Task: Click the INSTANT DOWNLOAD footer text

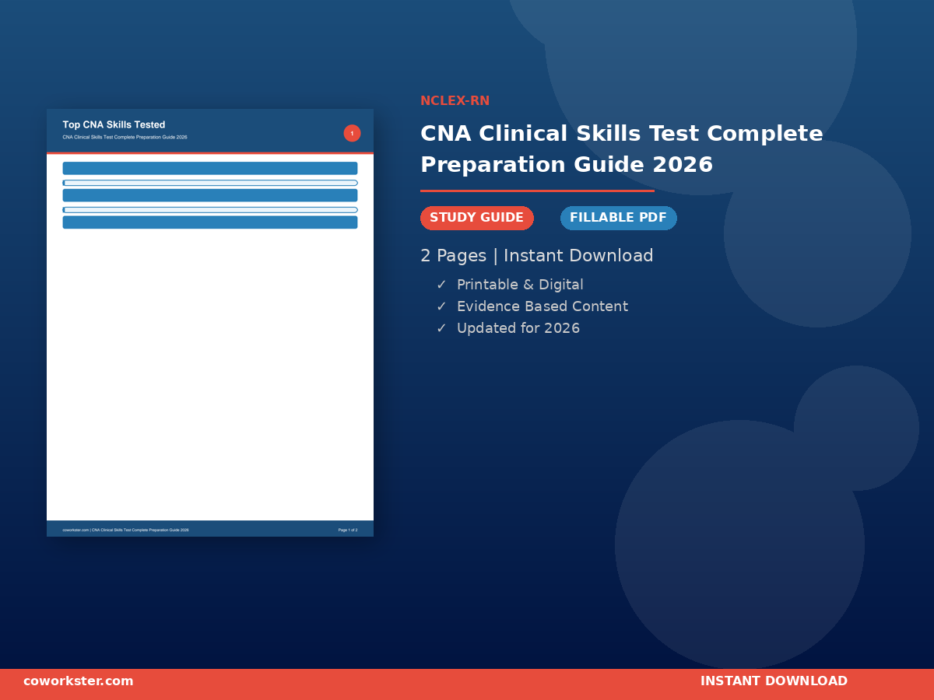Action: tap(774, 681)
